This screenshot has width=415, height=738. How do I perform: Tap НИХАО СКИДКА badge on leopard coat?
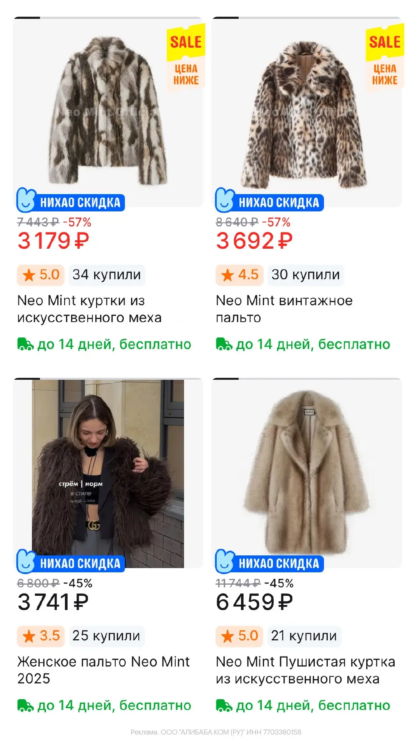269,201
